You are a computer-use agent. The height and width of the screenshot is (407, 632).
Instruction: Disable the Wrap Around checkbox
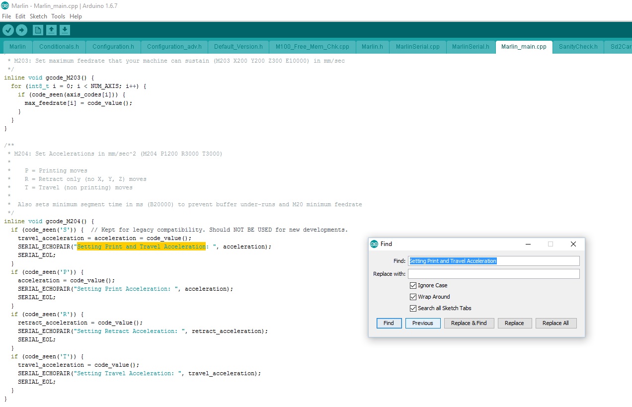point(413,297)
